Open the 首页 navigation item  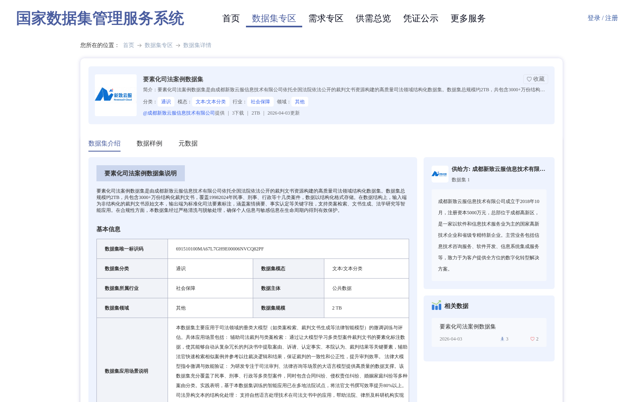click(231, 18)
